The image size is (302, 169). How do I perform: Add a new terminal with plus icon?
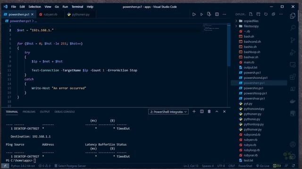coord(194,112)
